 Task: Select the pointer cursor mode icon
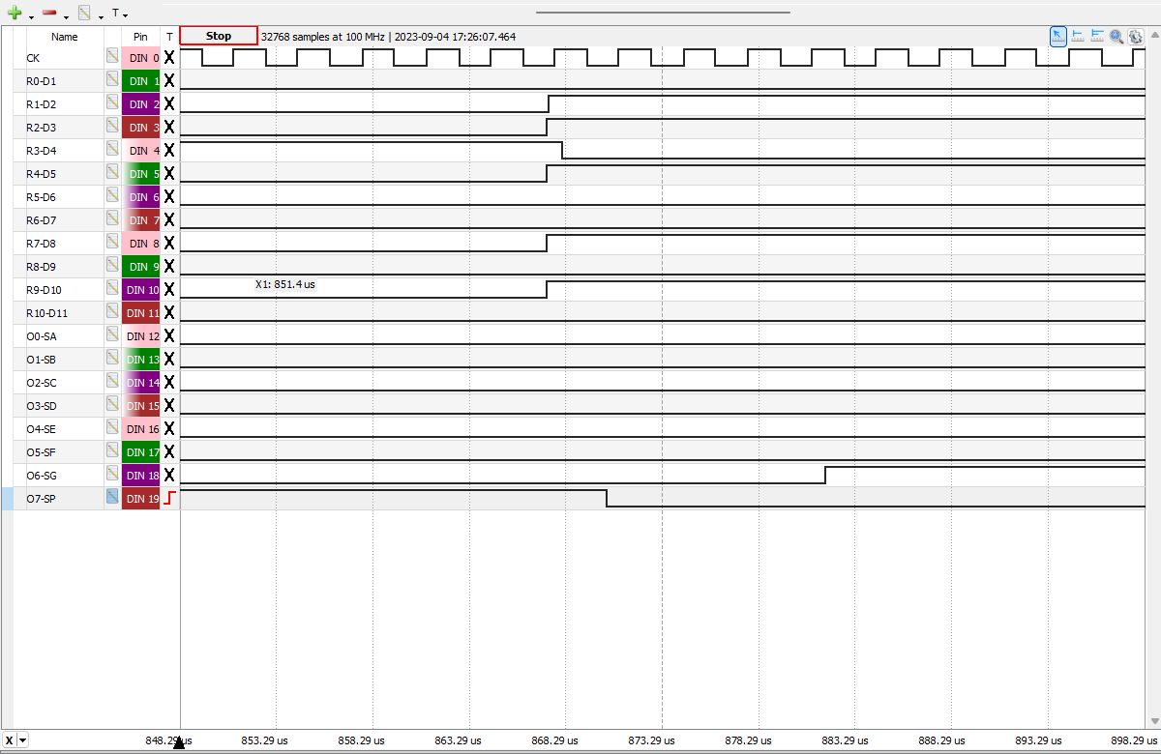point(1058,36)
